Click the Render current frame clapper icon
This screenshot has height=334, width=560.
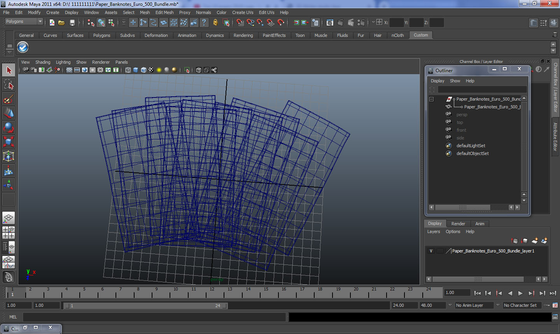(340, 23)
